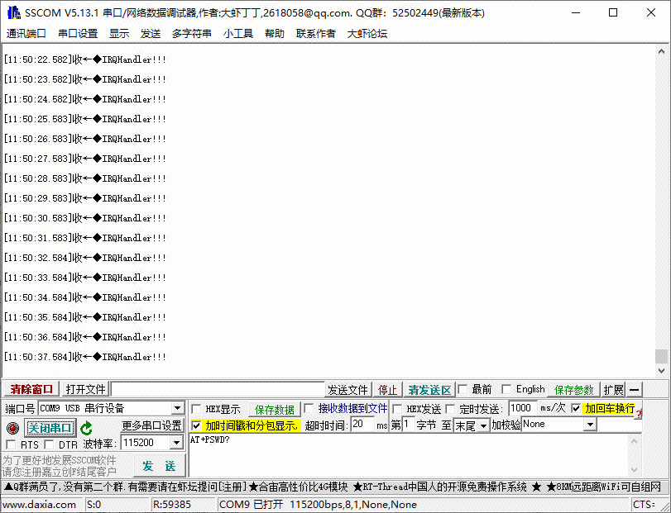Click the 保存数据 save data button
671x513 pixels.
[x=275, y=410]
